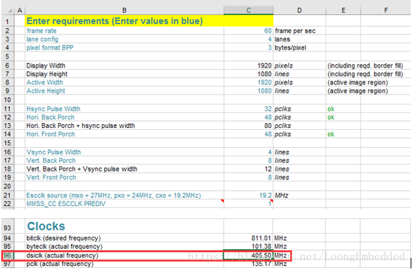Select 'Display Width' label cell
412x269 pixels.
[x=124, y=65]
